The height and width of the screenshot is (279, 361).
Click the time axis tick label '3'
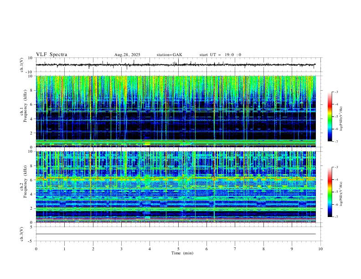pyautogui.click(x=121, y=249)
